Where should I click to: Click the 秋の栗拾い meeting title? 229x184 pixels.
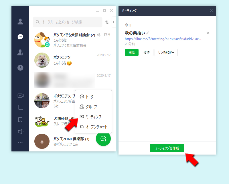point(135,33)
